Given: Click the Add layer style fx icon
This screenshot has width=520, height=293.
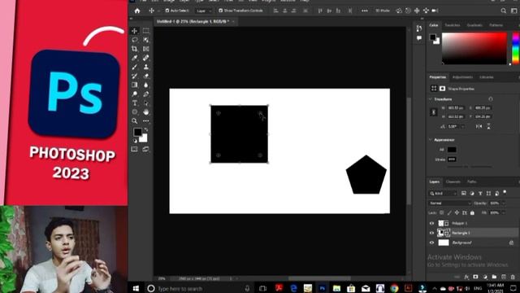Looking at the screenshot, I should (466, 277).
